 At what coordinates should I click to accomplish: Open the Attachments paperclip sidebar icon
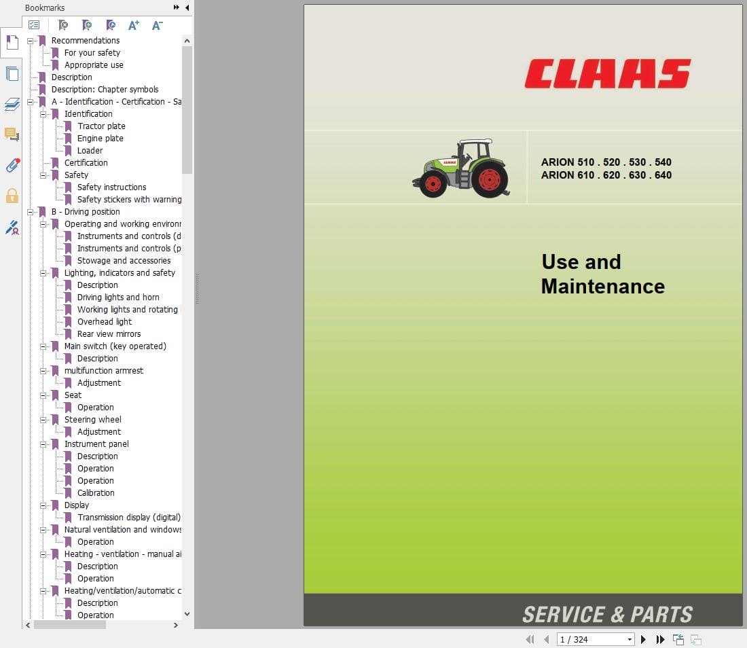[12, 165]
